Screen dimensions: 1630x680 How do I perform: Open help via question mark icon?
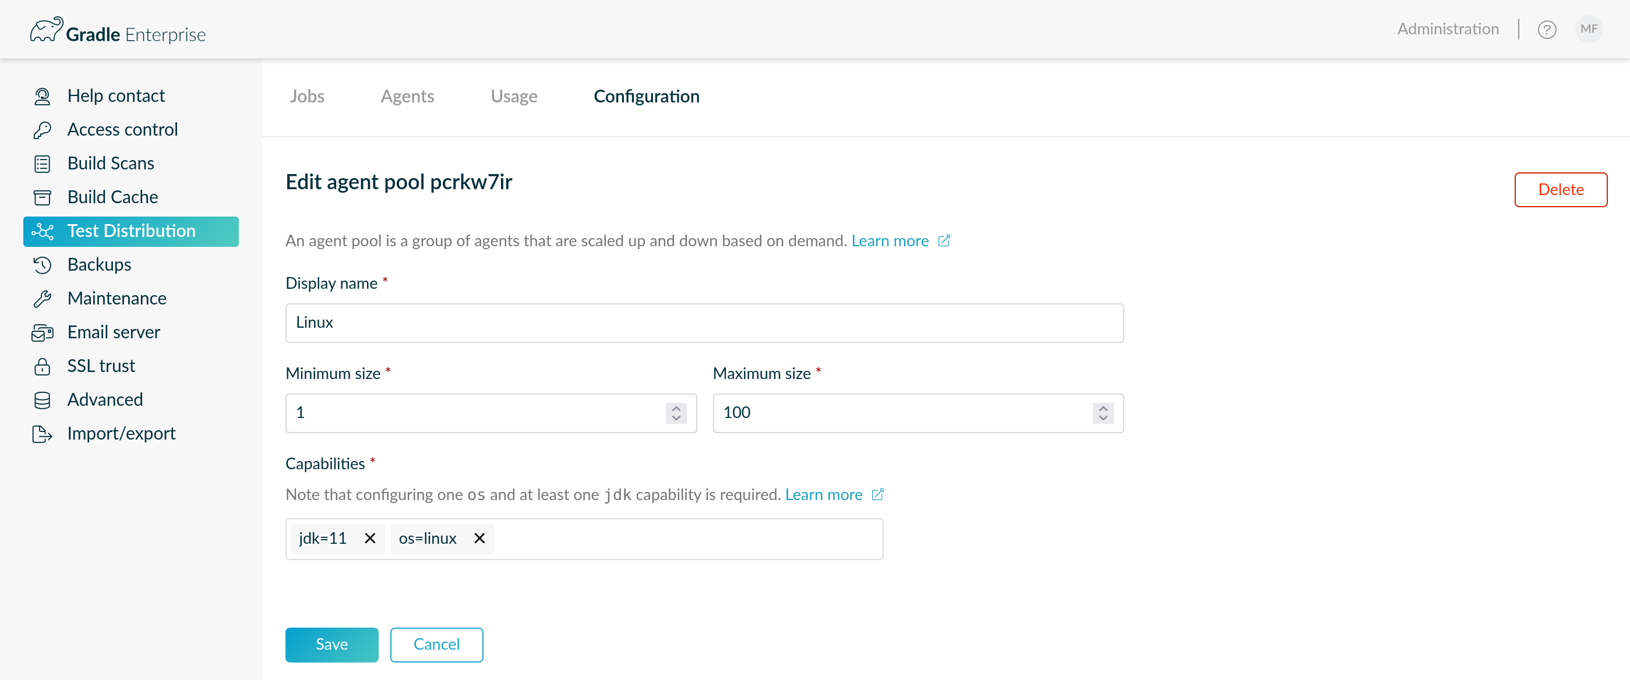1547,30
